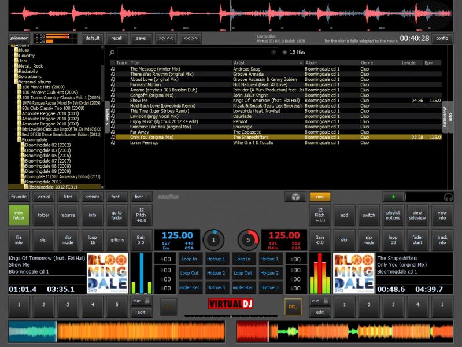This screenshot has width=462, height=347.
Task: Click the green play prelisten icon
Action: tap(394, 197)
